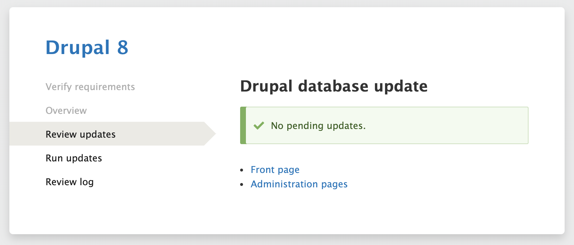Click the bullet beside Front page
This screenshot has width=574, height=245.
242,170
